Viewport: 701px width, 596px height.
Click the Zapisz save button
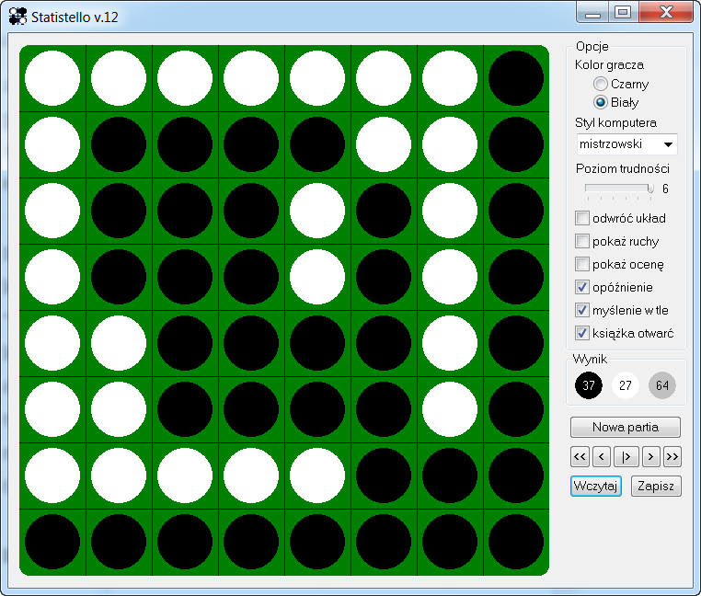coord(656,486)
